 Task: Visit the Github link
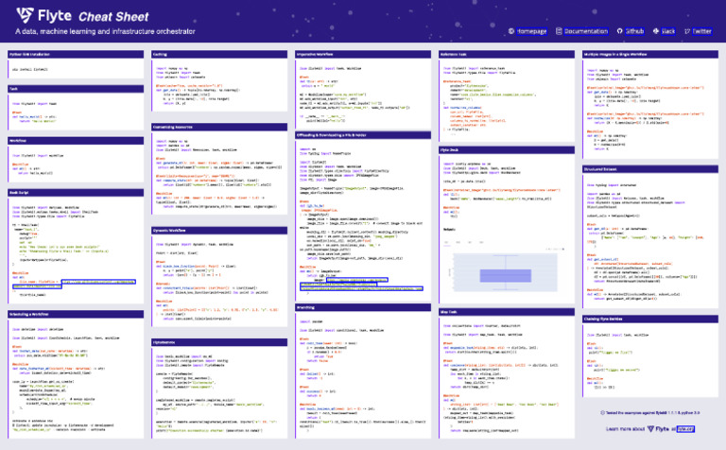(634, 31)
